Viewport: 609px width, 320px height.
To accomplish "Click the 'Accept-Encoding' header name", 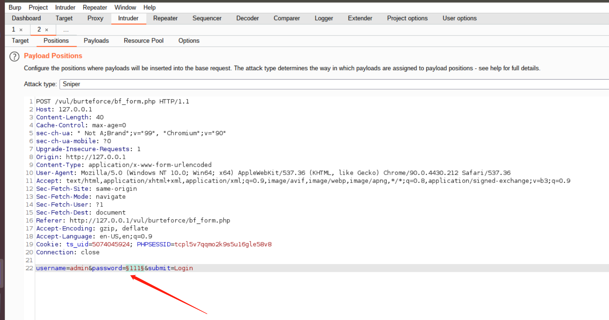I will 64,228.
